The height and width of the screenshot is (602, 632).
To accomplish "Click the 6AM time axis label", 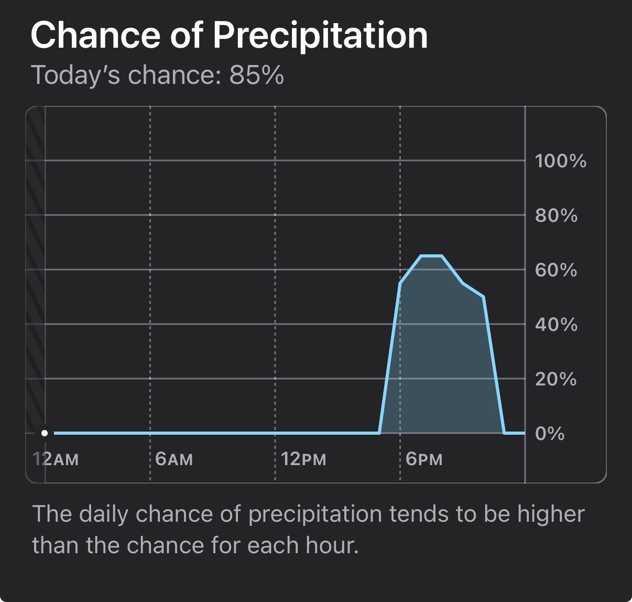I will click(x=175, y=460).
